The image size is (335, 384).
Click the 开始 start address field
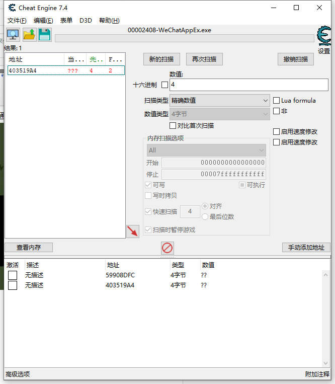click(x=214, y=163)
